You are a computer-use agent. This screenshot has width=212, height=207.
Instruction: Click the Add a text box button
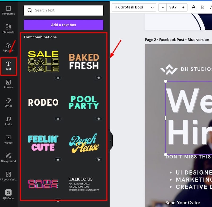[x=63, y=25]
